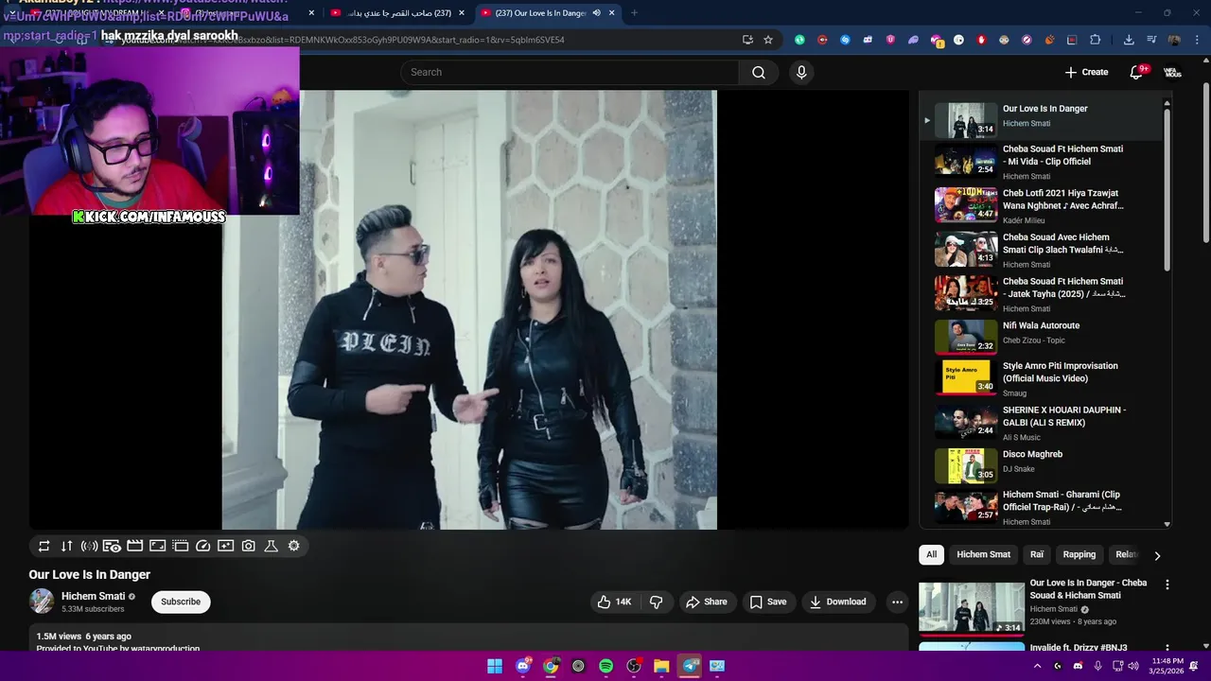
Task: Select the All filter chip
Action: [x=932, y=554]
